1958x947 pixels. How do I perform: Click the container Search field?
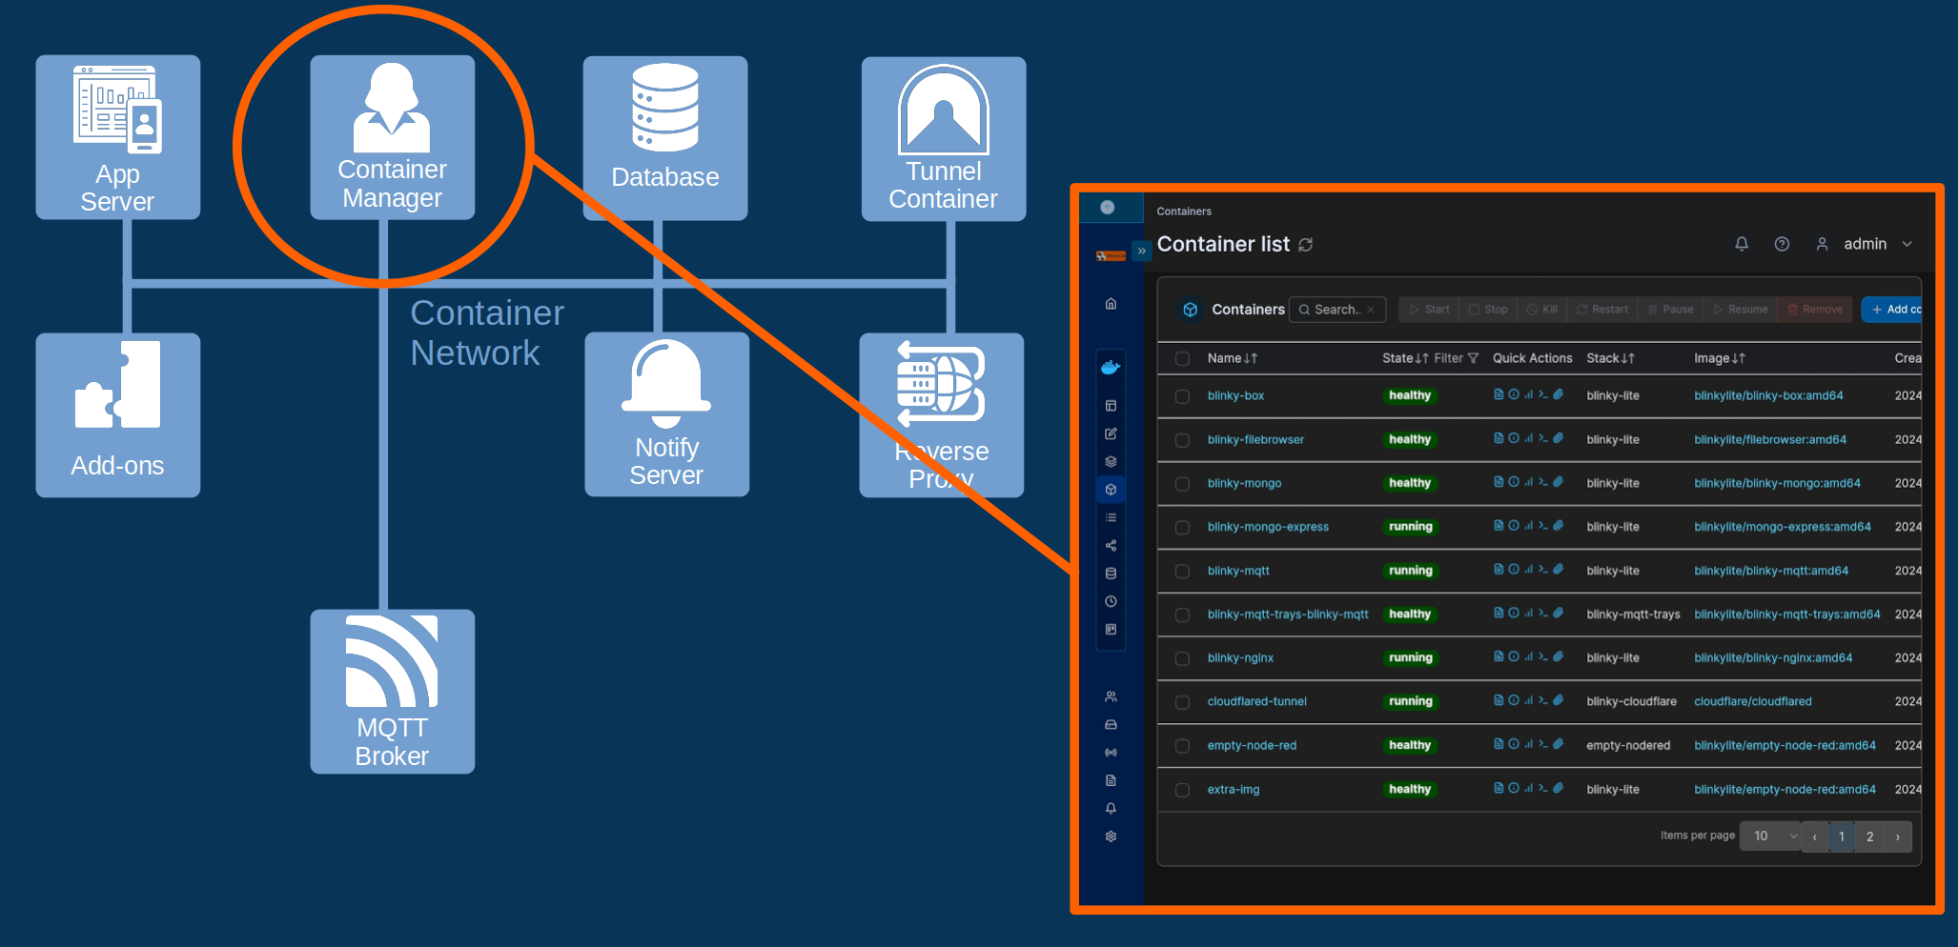(1336, 310)
